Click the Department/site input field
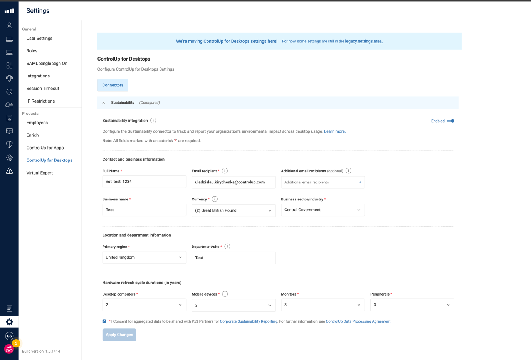The width and height of the screenshot is (531, 360). (x=234, y=258)
